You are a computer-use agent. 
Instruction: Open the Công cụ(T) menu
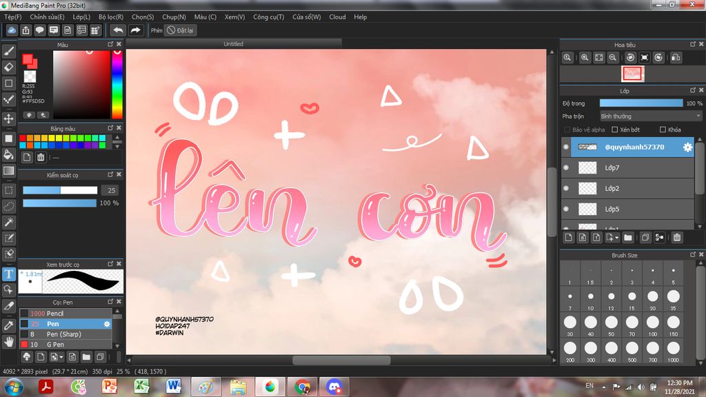tap(268, 17)
